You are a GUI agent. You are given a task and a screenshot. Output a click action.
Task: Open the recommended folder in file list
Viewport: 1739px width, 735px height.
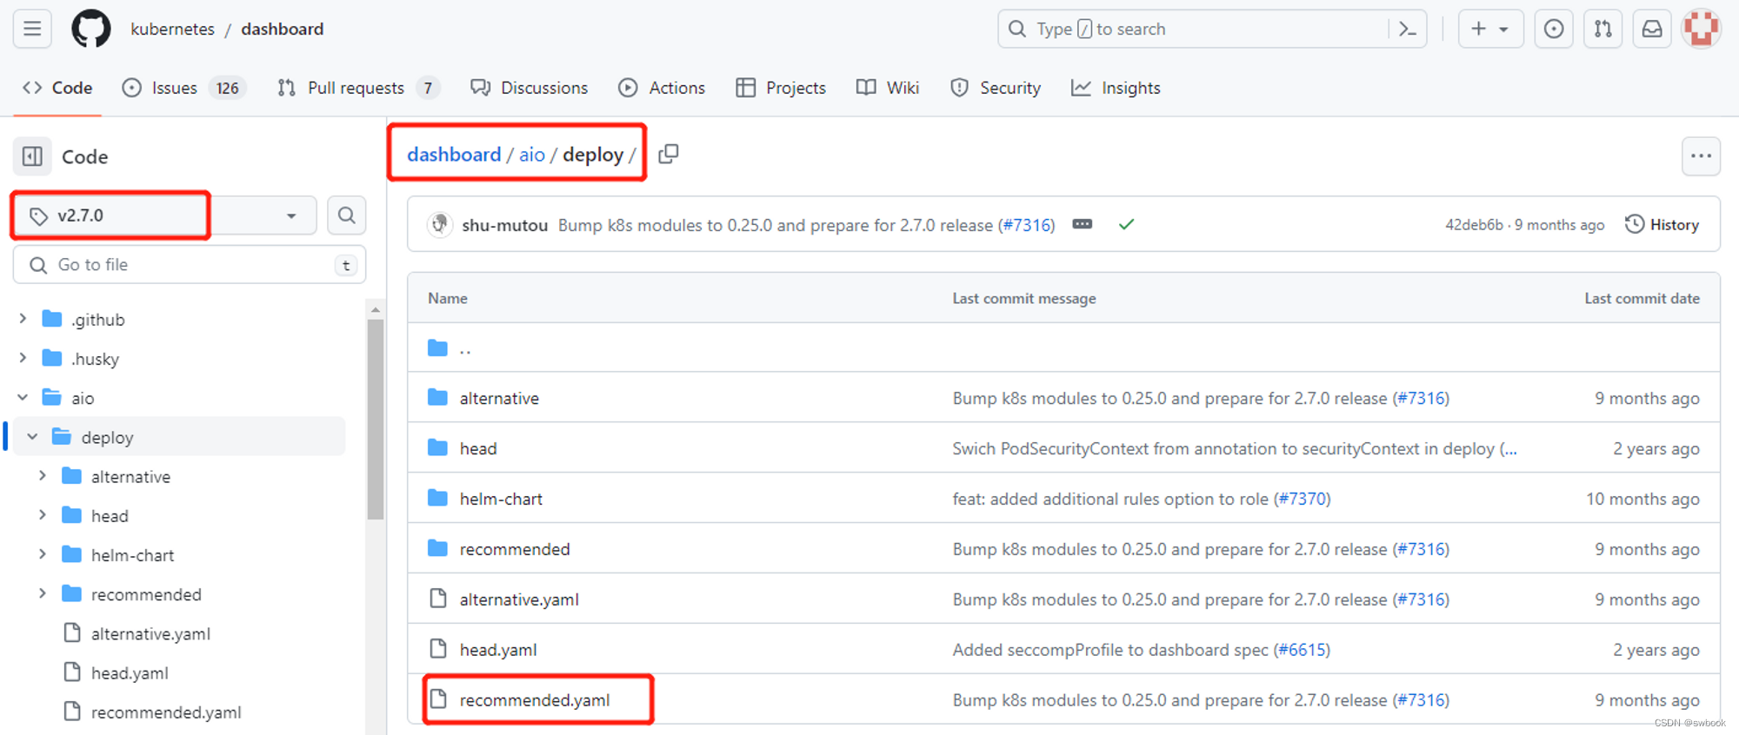[x=515, y=549]
